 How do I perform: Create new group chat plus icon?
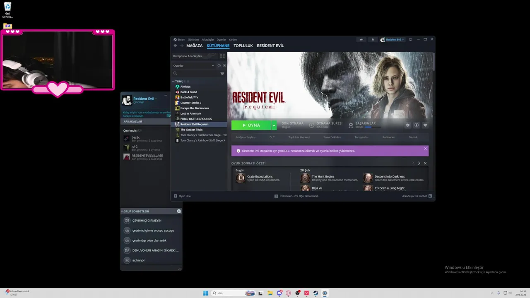(x=179, y=211)
